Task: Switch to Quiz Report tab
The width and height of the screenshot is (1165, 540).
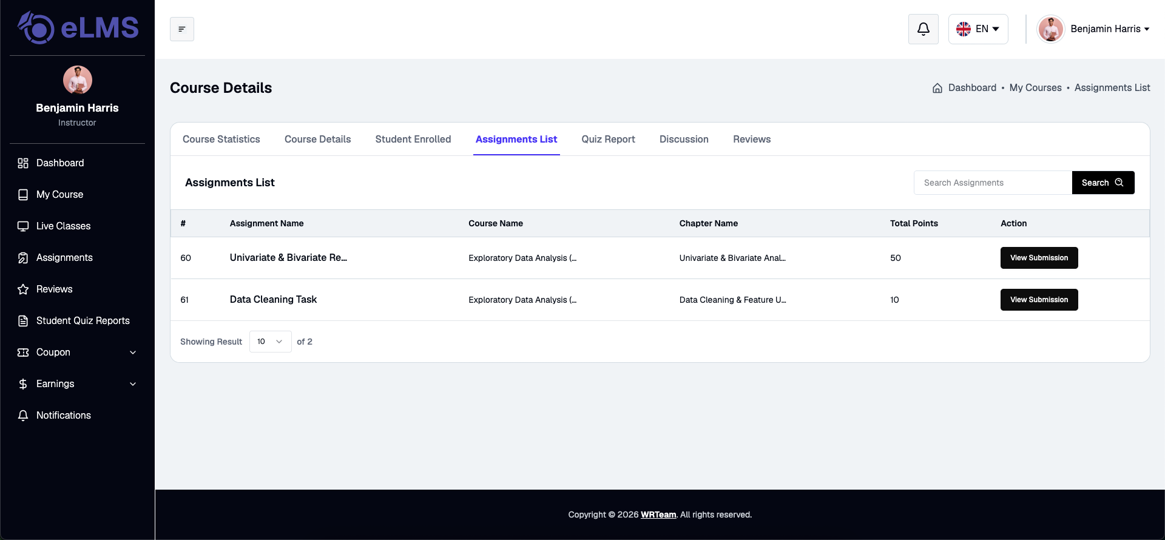Action: pyautogui.click(x=609, y=140)
